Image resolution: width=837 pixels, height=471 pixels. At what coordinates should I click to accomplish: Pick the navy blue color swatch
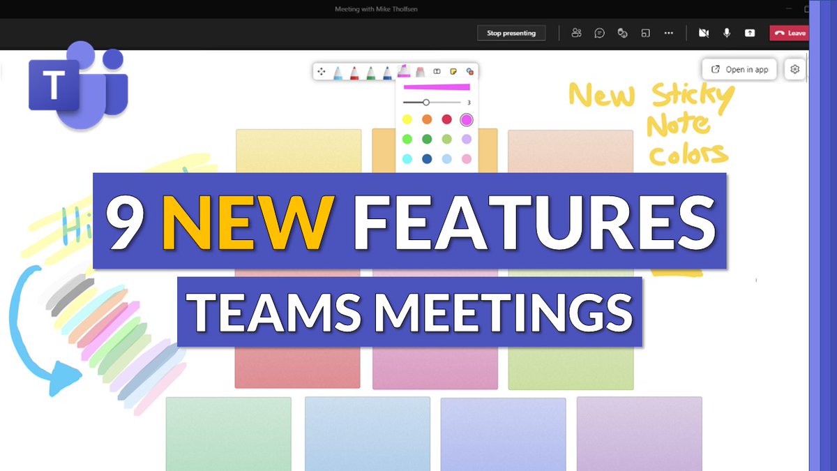(x=427, y=159)
